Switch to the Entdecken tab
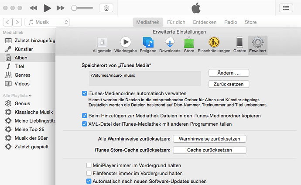 (x=205, y=22)
